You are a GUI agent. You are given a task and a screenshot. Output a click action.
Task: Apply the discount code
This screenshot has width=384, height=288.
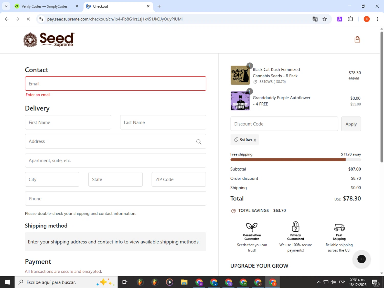click(x=351, y=124)
